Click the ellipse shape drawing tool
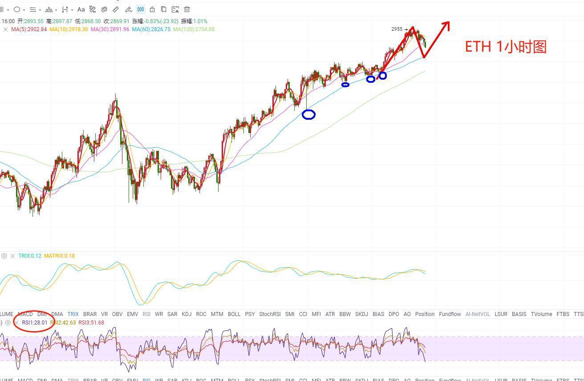 pyautogui.click(x=17, y=9)
